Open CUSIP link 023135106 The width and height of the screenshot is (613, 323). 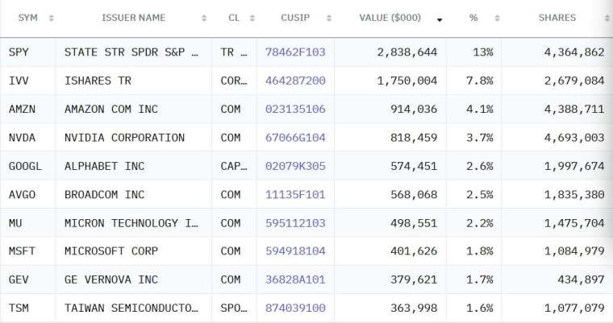295,109
